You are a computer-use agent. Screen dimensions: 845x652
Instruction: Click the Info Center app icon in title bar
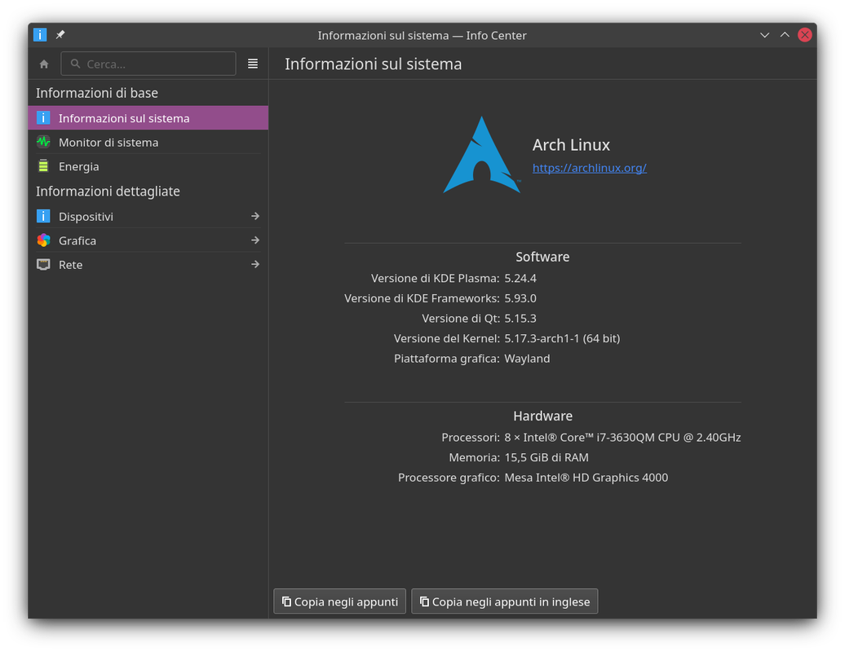click(40, 35)
